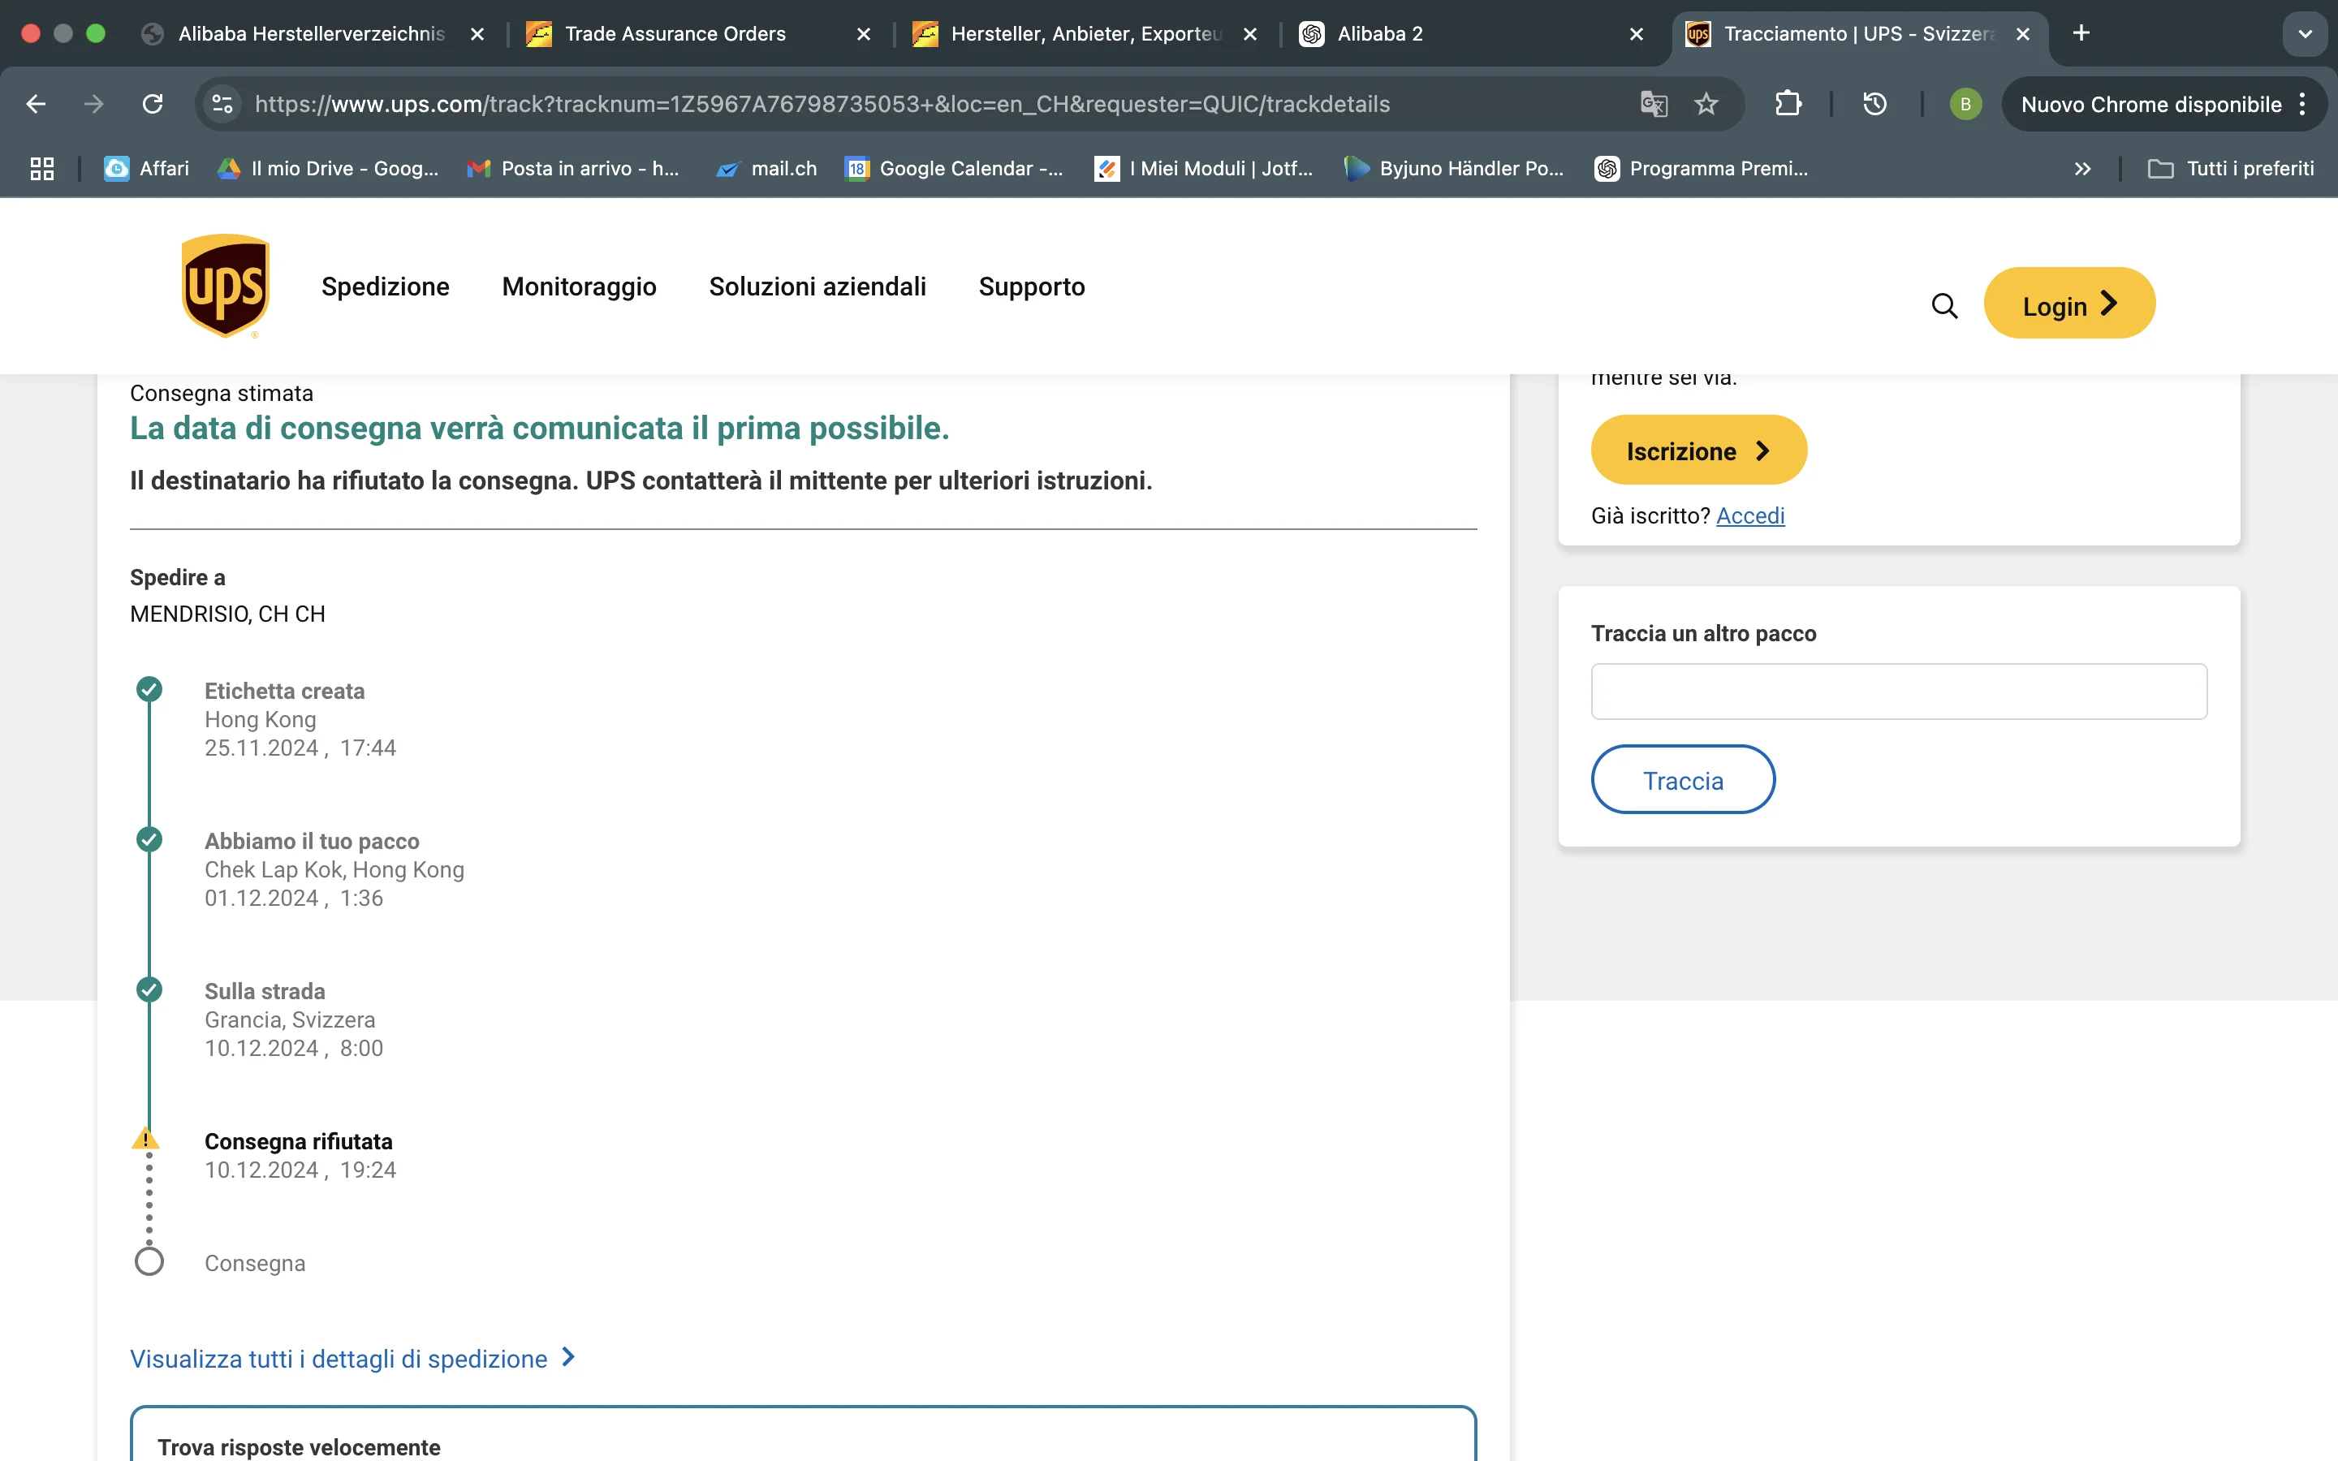Open the Chrome extensions puzzle icon
The height and width of the screenshot is (1461, 2338).
click(x=1788, y=105)
